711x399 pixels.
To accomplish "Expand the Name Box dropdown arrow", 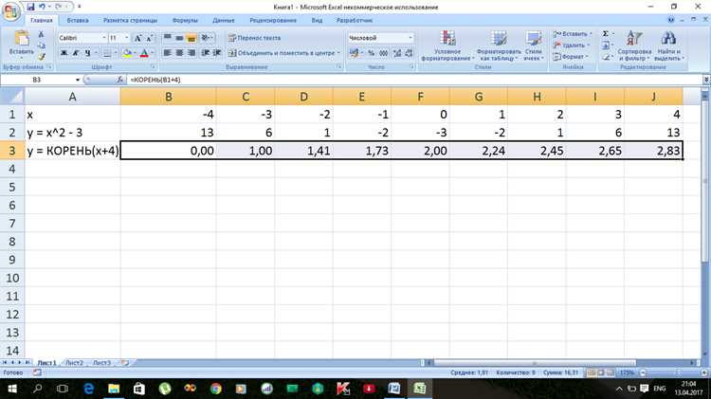I will coord(78,80).
